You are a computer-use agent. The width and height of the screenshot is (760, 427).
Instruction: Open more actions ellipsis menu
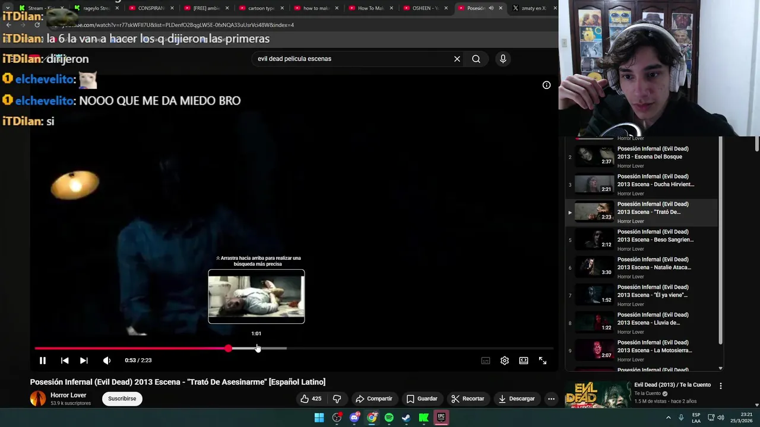(x=551, y=399)
